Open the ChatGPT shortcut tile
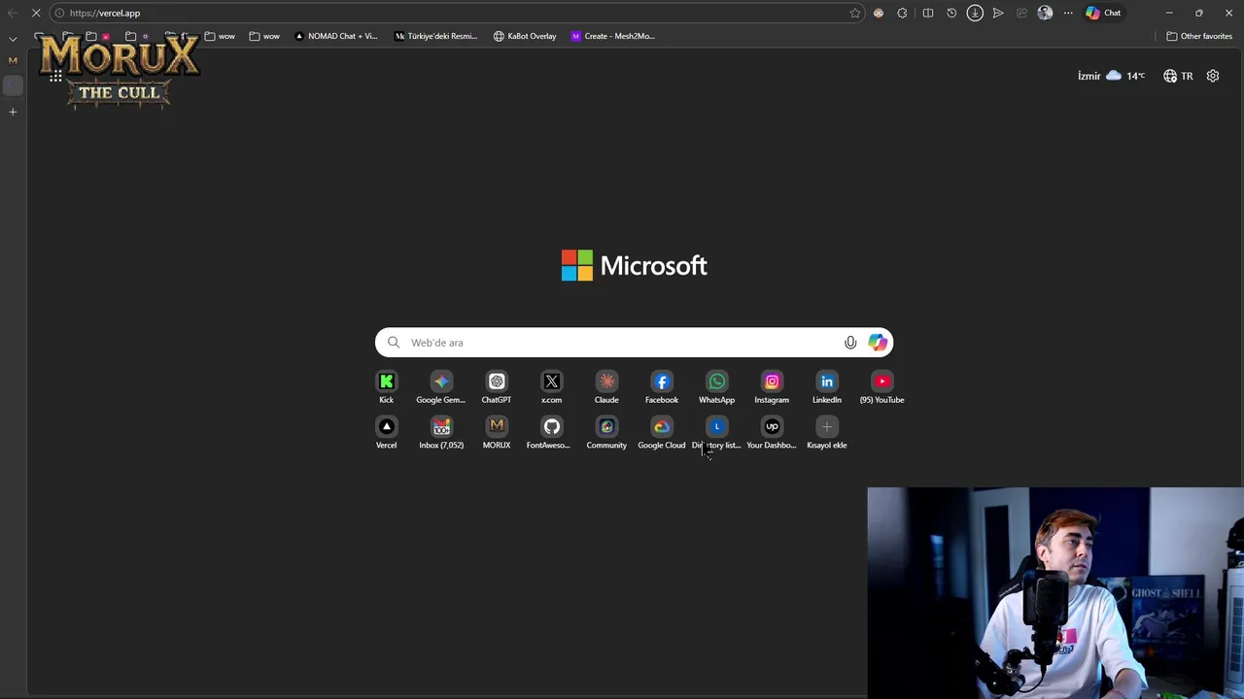The image size is (1244, 699). coord(497,386)
